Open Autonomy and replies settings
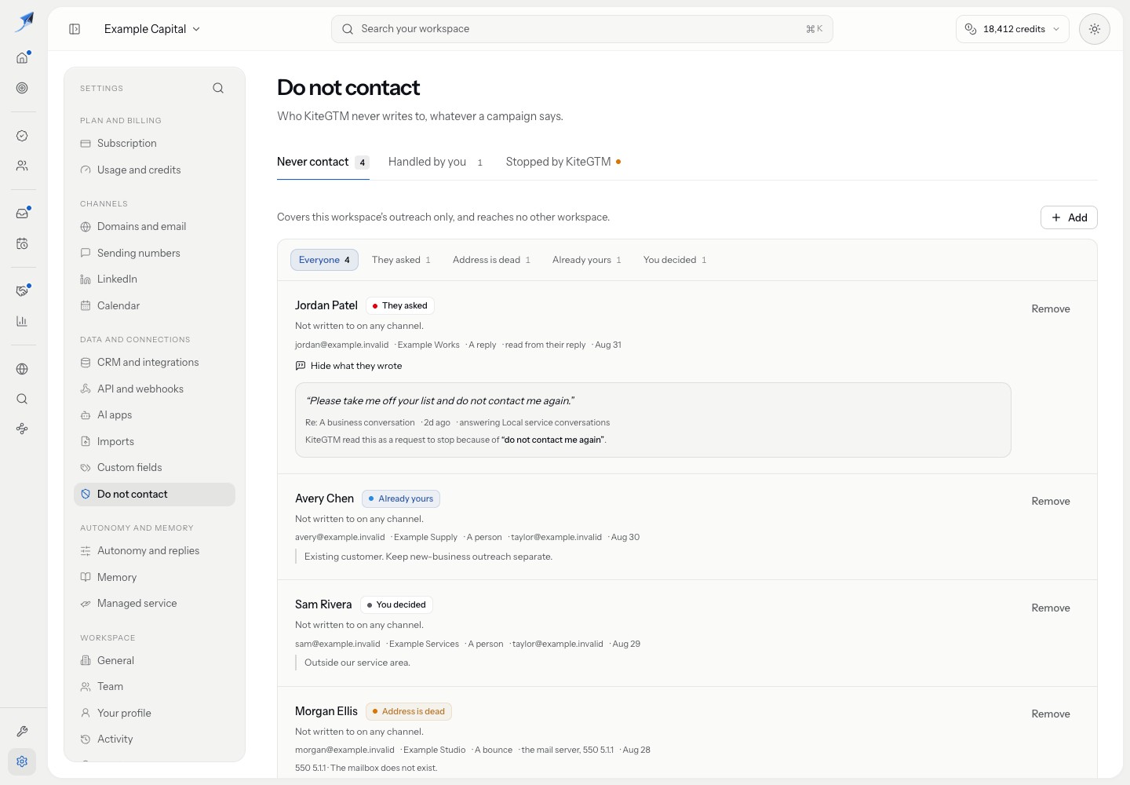 [x=155, y=551]
